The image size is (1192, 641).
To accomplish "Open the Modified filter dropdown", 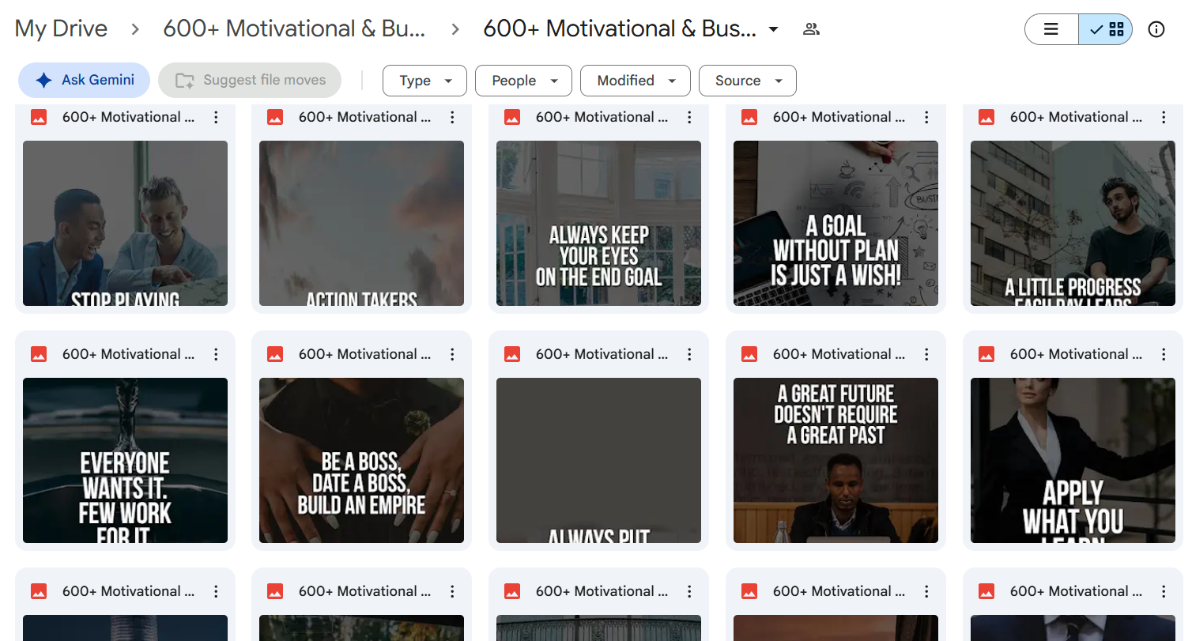I will pyautogui.click(x=636, y=81).
